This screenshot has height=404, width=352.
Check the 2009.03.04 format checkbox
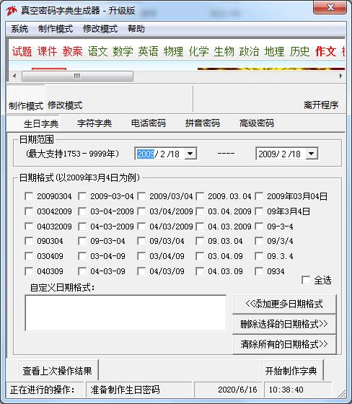(x=200, y=196)
